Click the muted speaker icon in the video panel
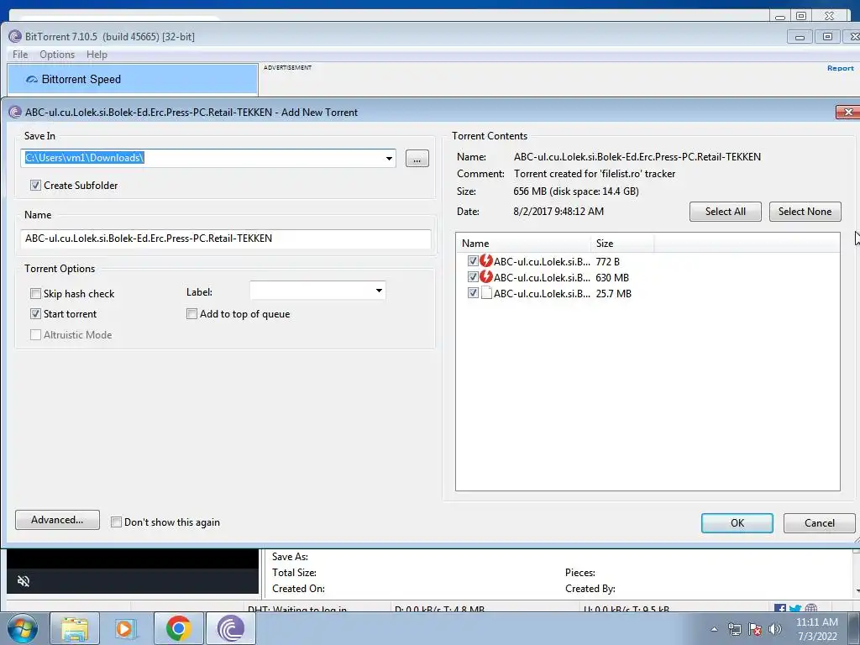The height and width of the screenshot is (645, 860). tap(24, 581)
